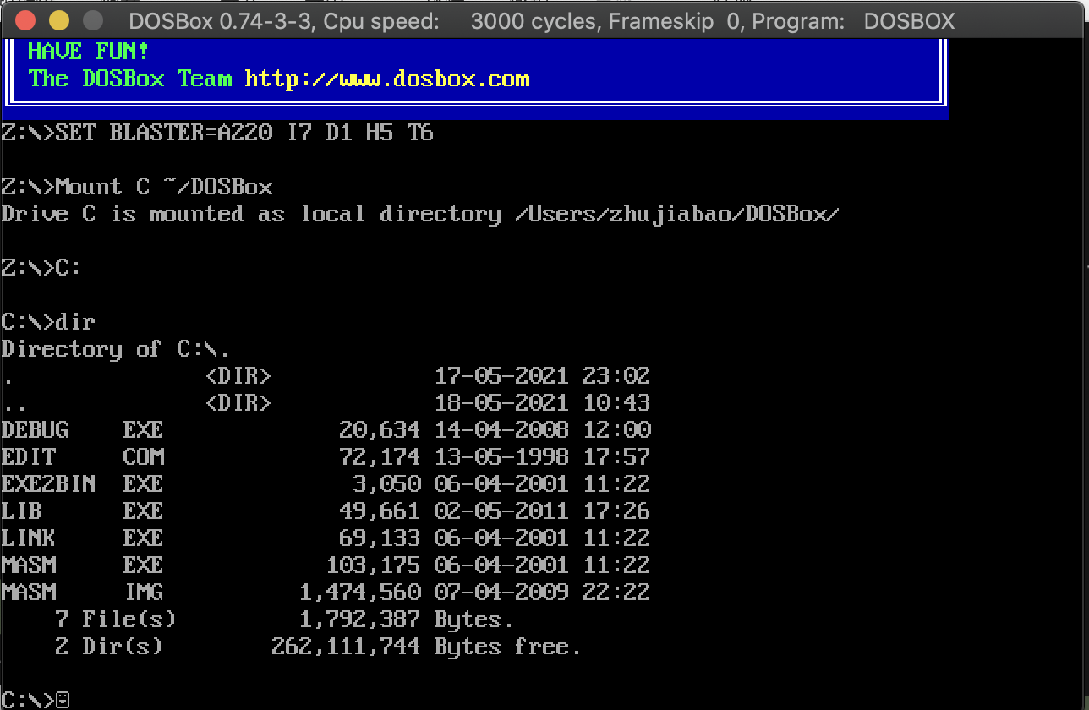Image resolution: width=1089 pixels, height=710 pixels.
Task: Click the 'Mount C ~/DOSBox' command line
Action: pos(137,187)
